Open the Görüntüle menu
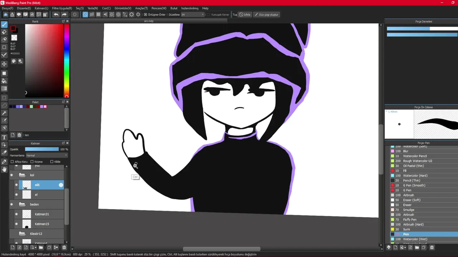 123,8
